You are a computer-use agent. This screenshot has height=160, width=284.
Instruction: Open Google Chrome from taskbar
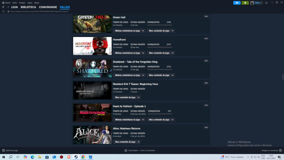click(83, 157)
